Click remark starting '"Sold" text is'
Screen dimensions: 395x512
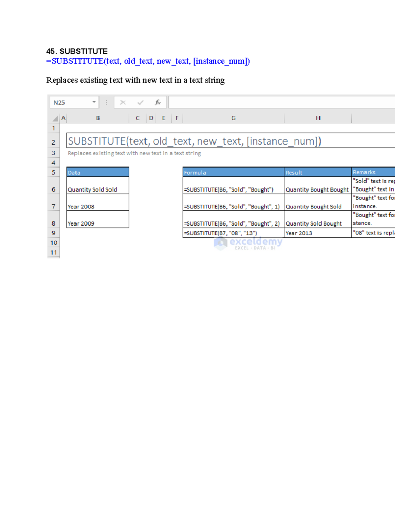373,186
